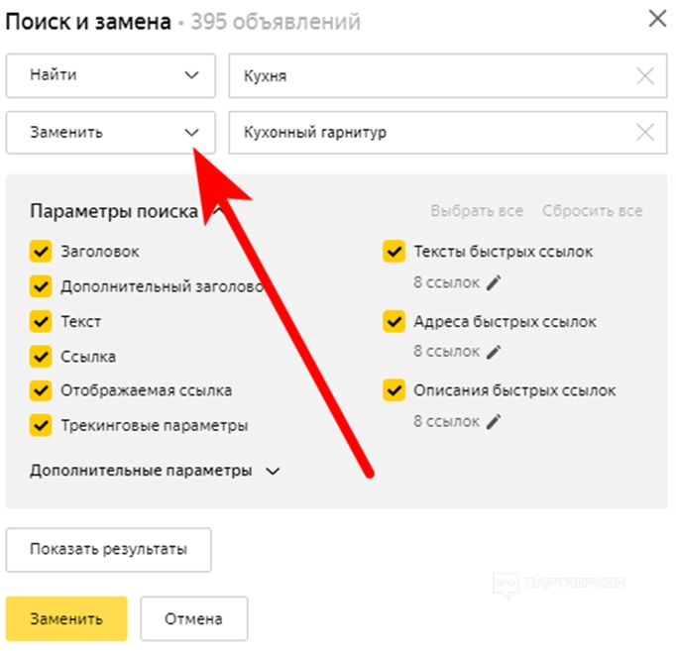Click the Отмена button
The image size is (676, 651).
coord(193,619)
